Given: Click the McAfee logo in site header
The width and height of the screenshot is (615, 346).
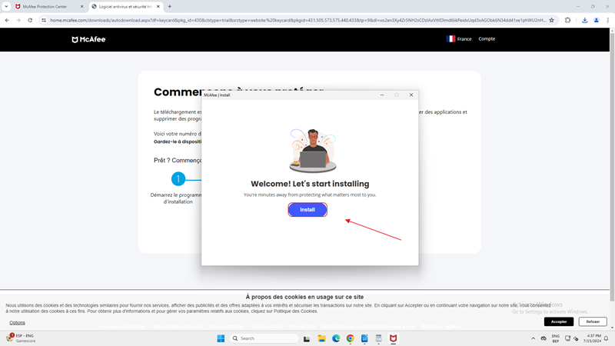Looking at the screenshot, I should pyautogui.click(x=88, y=39).
